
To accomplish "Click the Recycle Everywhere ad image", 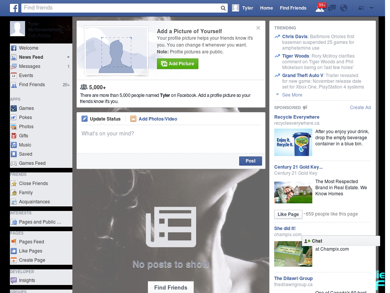I will [x=293, y=142].
